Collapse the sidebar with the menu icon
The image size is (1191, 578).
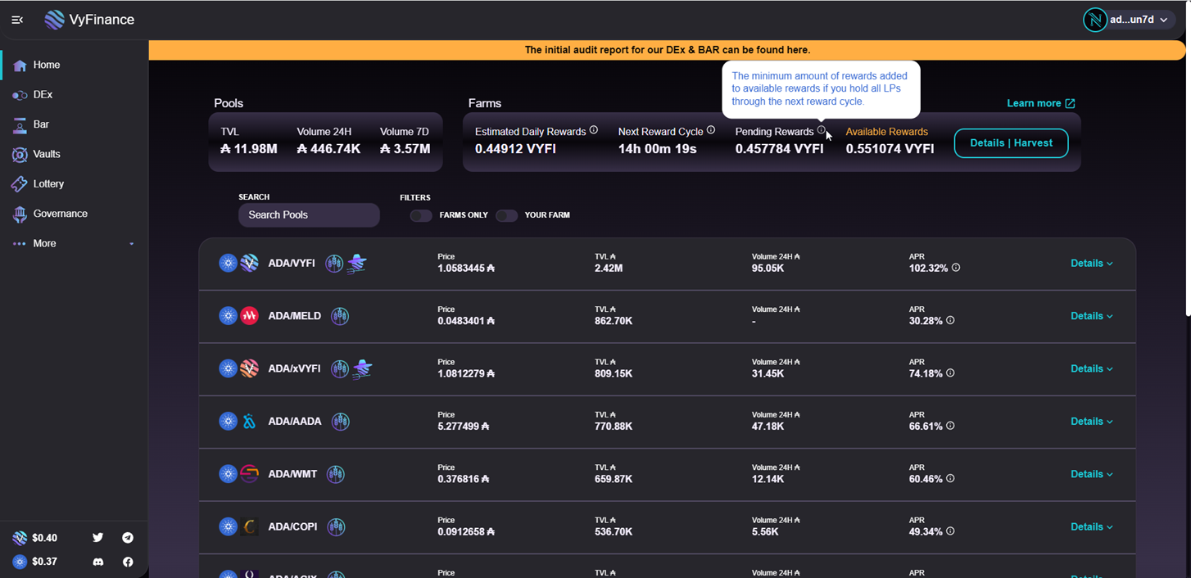[17, 20]
